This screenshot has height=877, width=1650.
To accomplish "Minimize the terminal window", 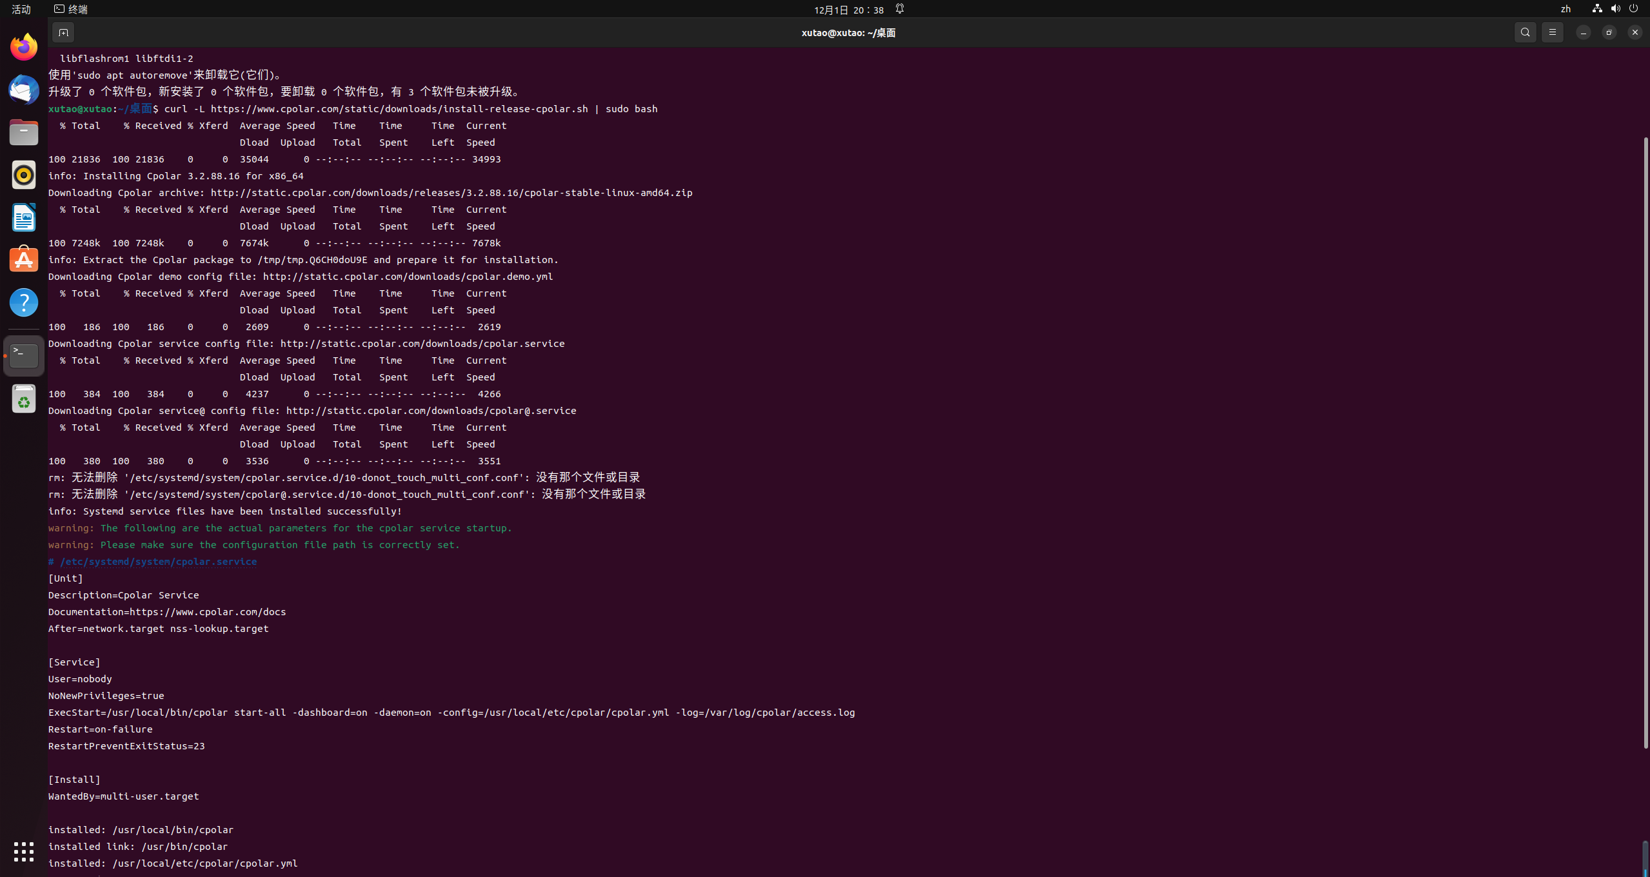I will pyautogui.click(x=1583, y=32).
